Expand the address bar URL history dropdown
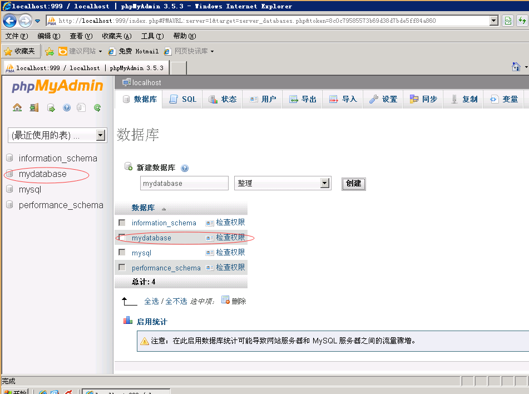Viewport: 529px width, 394px height. tap(494, 21)
